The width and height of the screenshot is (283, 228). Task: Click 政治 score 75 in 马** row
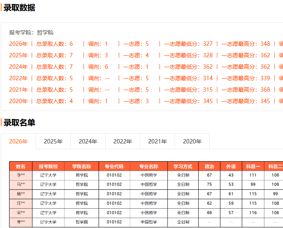pos(209,185)
